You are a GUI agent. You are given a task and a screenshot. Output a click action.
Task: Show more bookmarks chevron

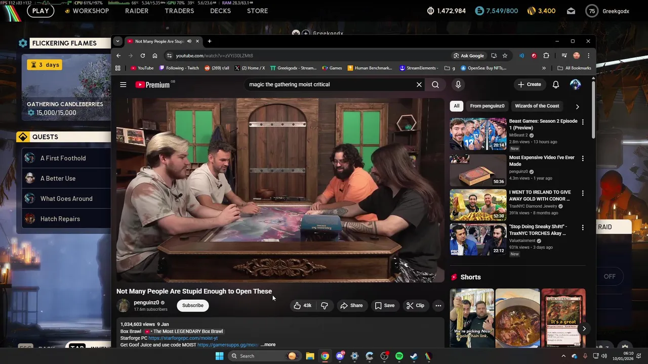544,68
